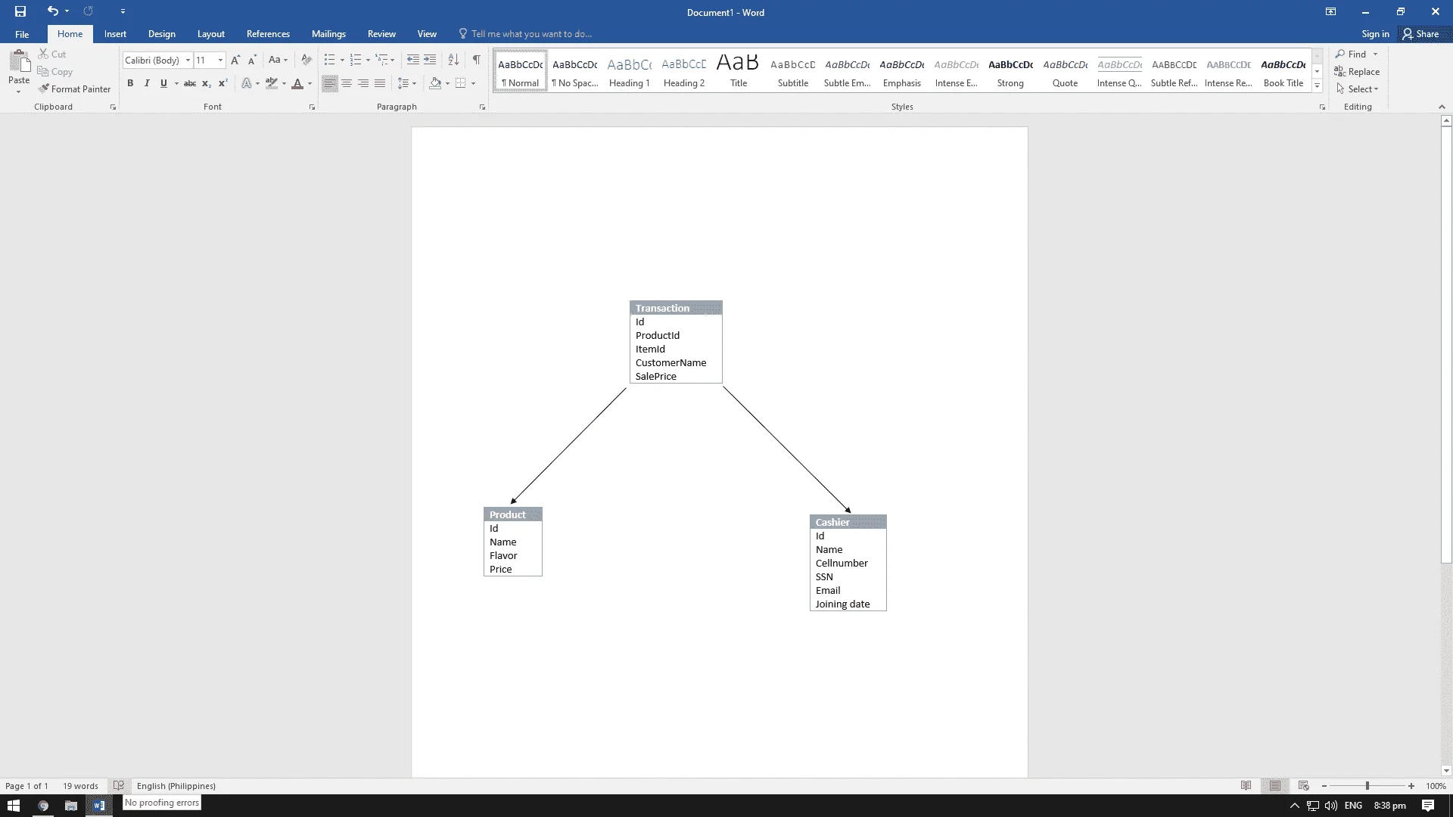
Task: Apply shading color to paragraph
Action: [x=435, y=83]
